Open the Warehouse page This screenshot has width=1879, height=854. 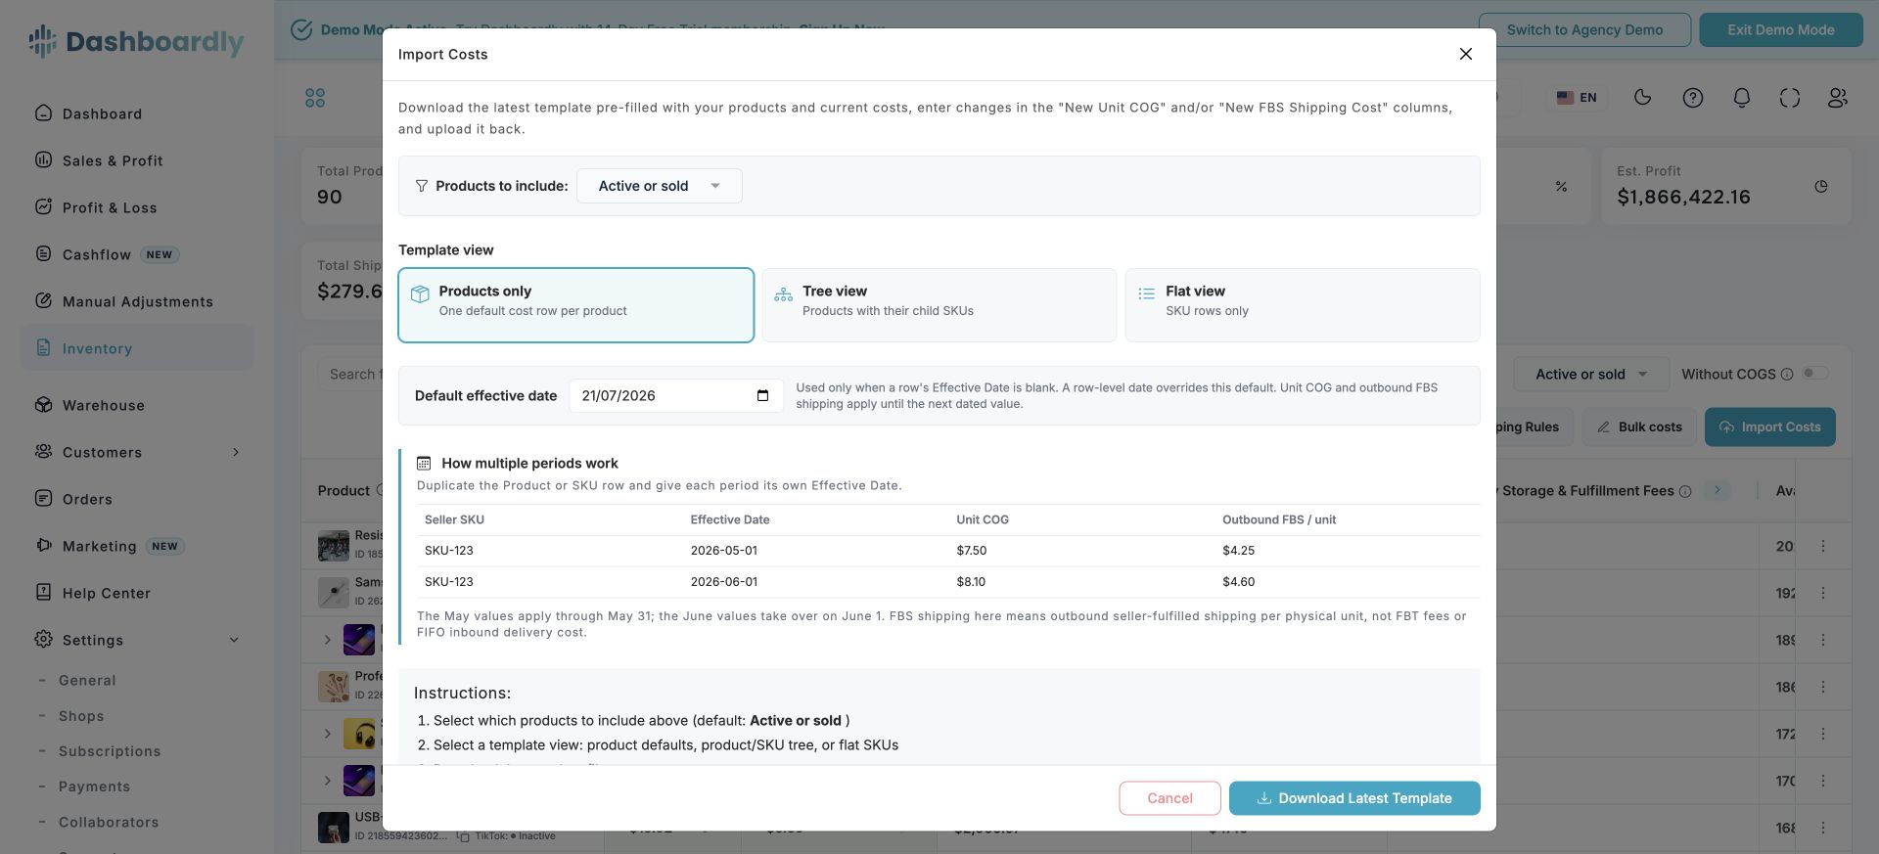click(103, 405)
